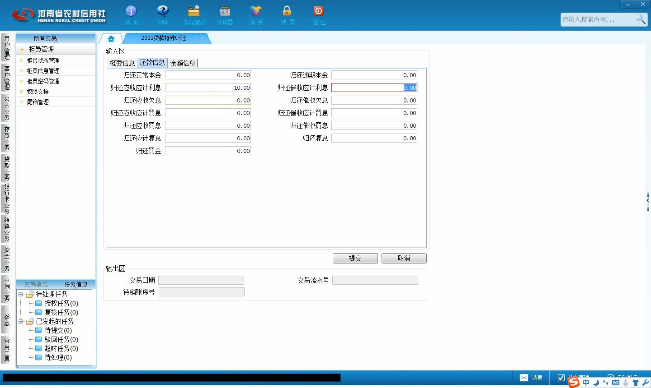Click the 归还正常本金 input field
Image resolution: width=651 pixels, height=388 pixels.
coord(208,75)
